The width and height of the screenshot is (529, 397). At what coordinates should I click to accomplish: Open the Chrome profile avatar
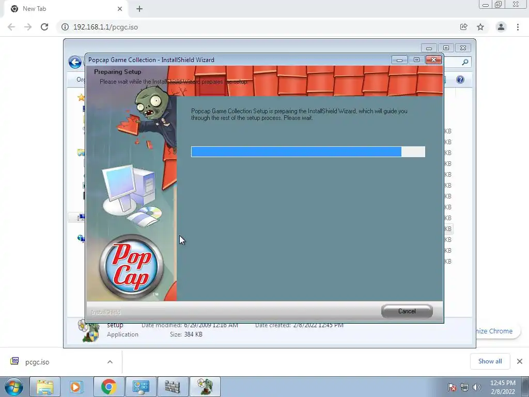pyautogui.click(x=501, y=27)
